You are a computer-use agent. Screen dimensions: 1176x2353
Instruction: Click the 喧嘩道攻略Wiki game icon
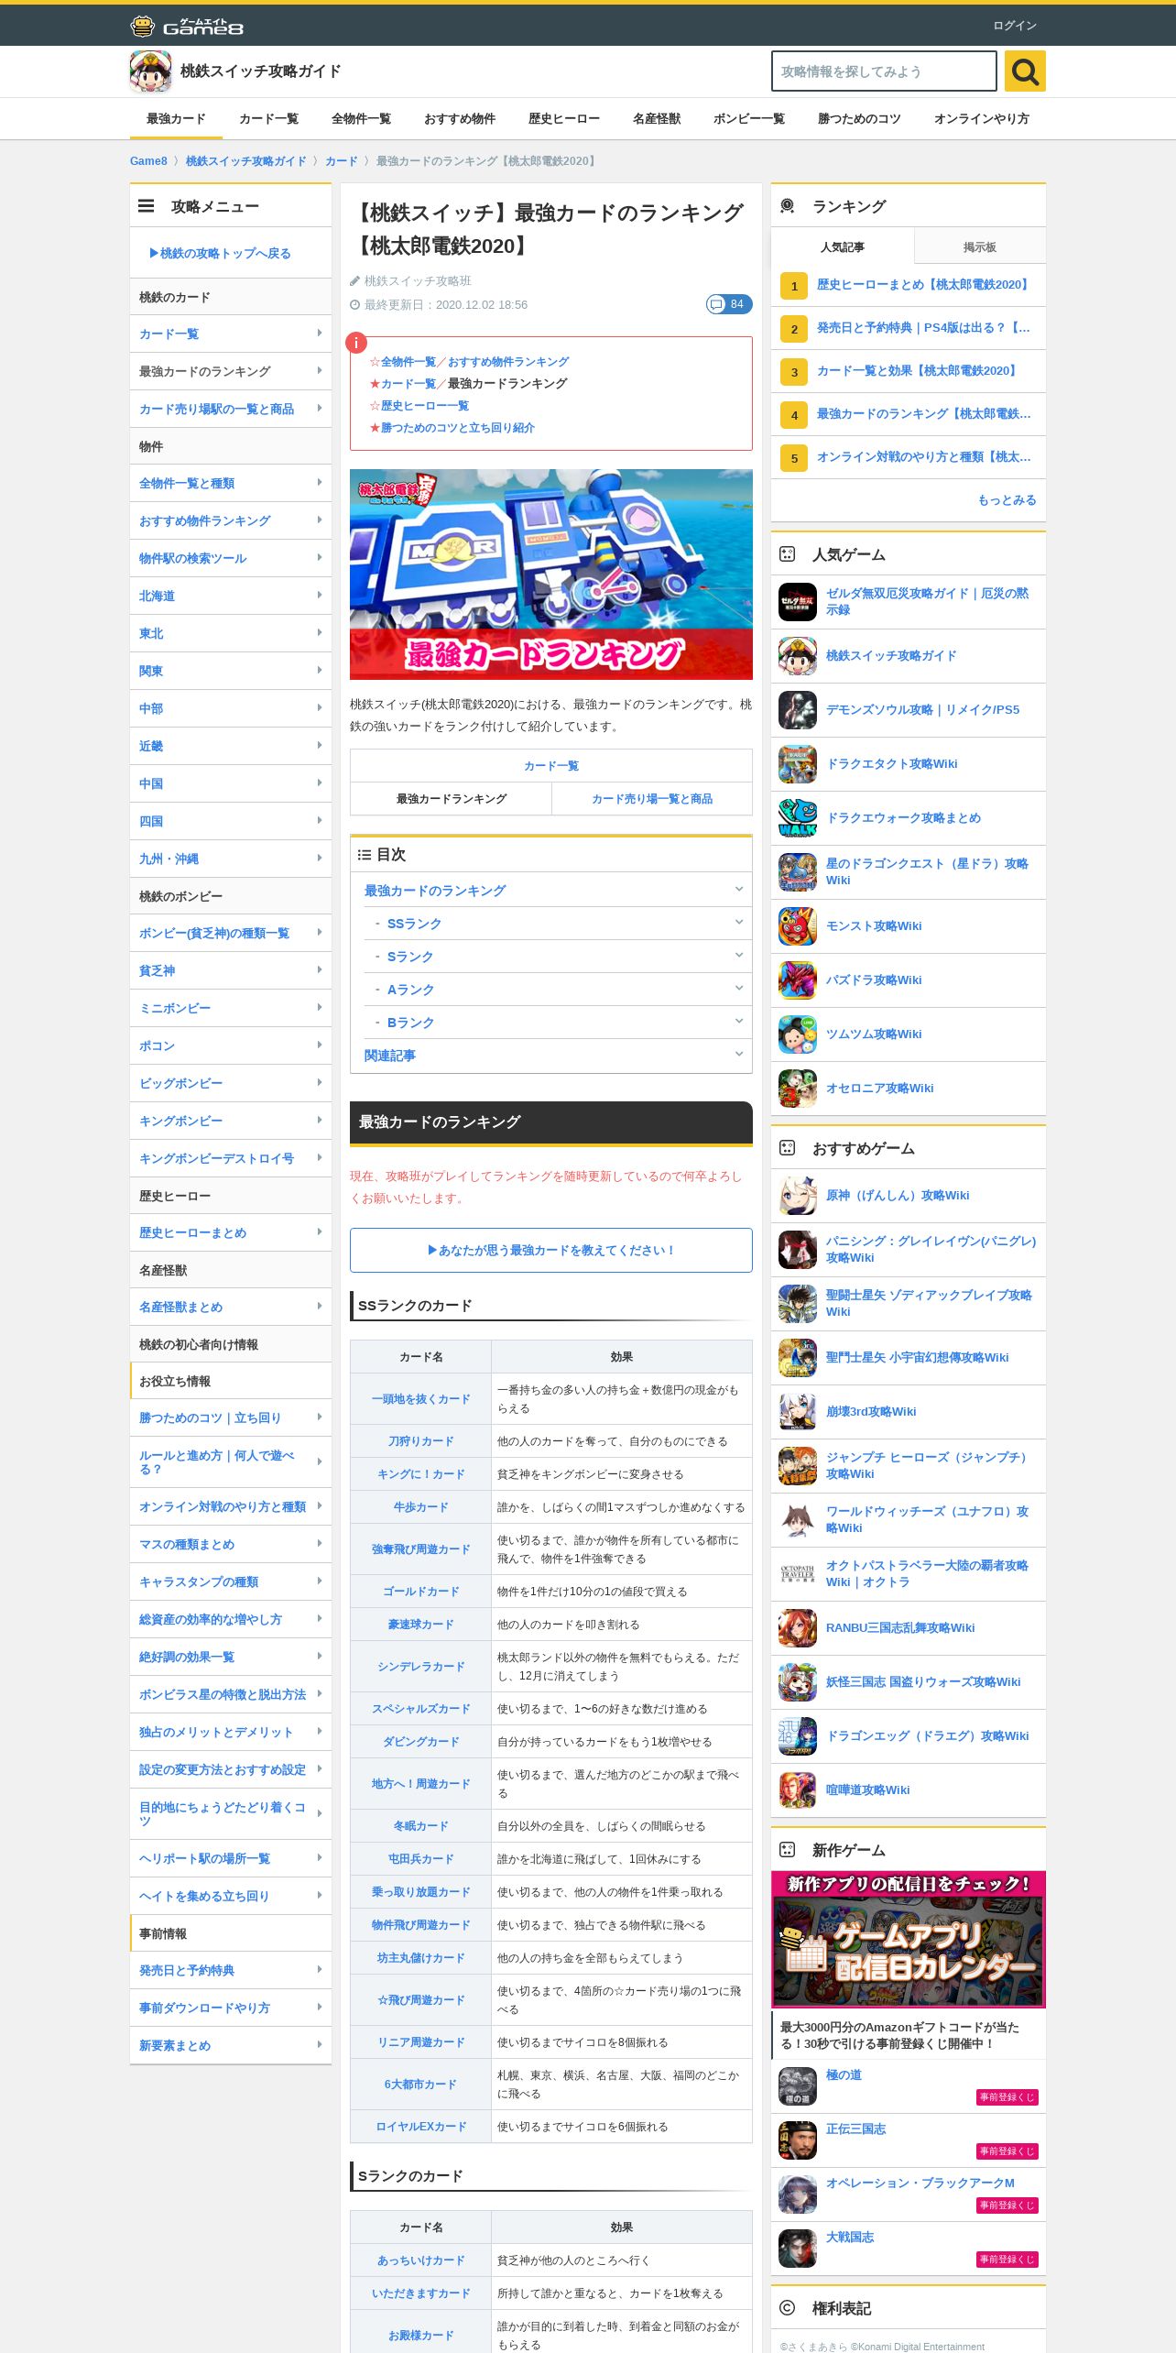tap(798, 1790)
